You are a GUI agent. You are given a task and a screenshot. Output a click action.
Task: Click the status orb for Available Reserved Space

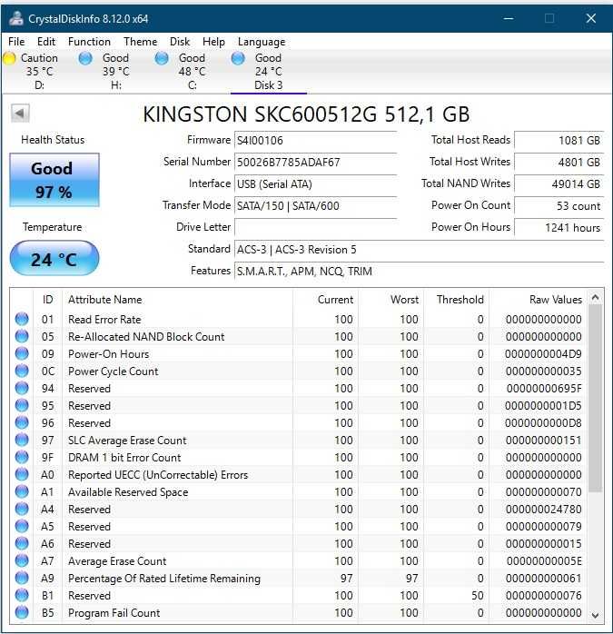point(22,491)
